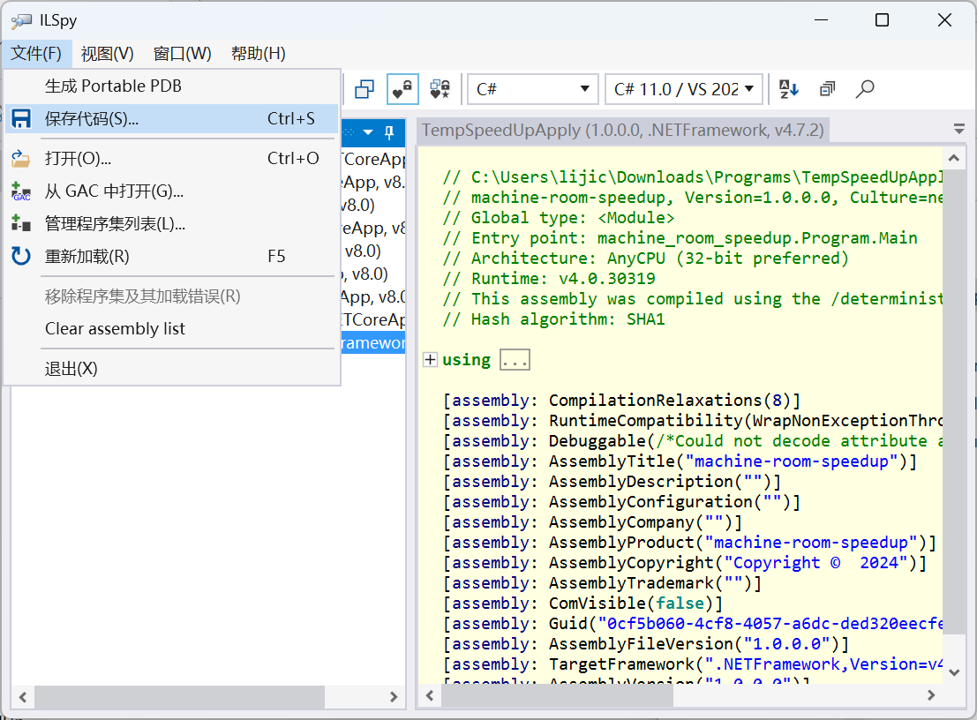Image resolution: width=977 pixels, height=720 pixels.
Task: Click tree pane horizontal scroll right arrow
Action: (x=393, y=697)
